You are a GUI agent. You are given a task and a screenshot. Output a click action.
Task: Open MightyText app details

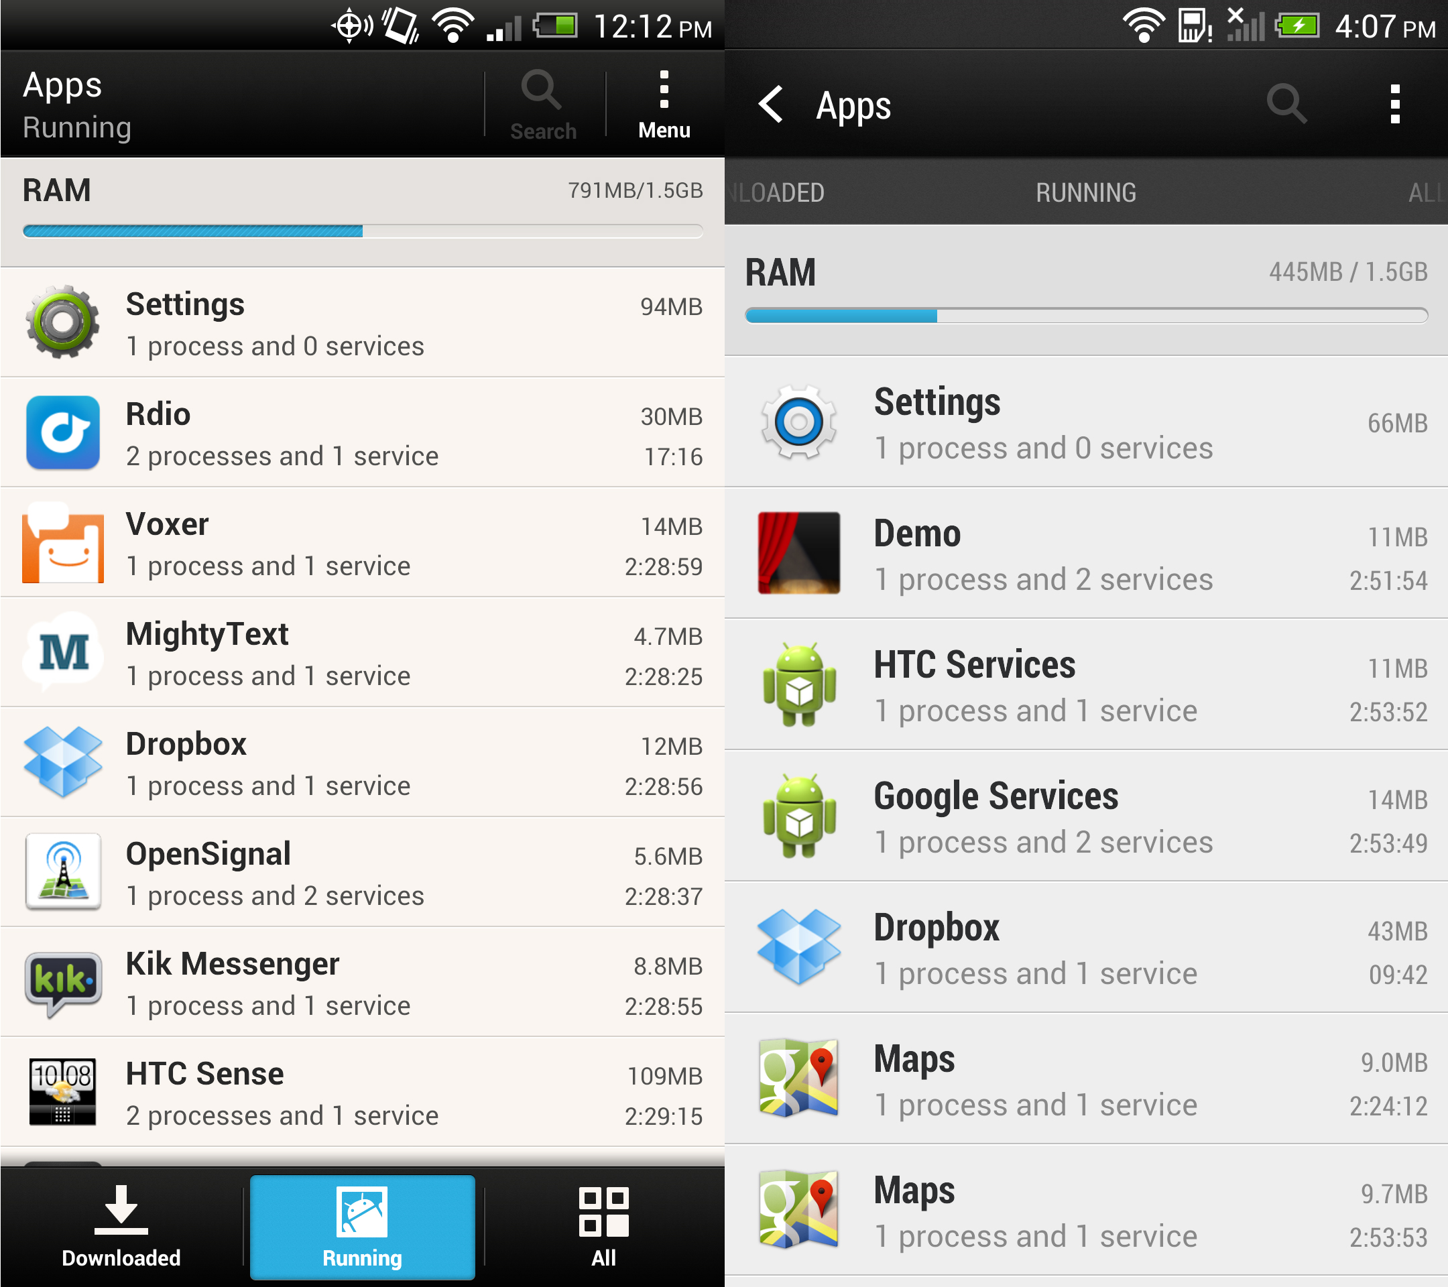point(360,665)
